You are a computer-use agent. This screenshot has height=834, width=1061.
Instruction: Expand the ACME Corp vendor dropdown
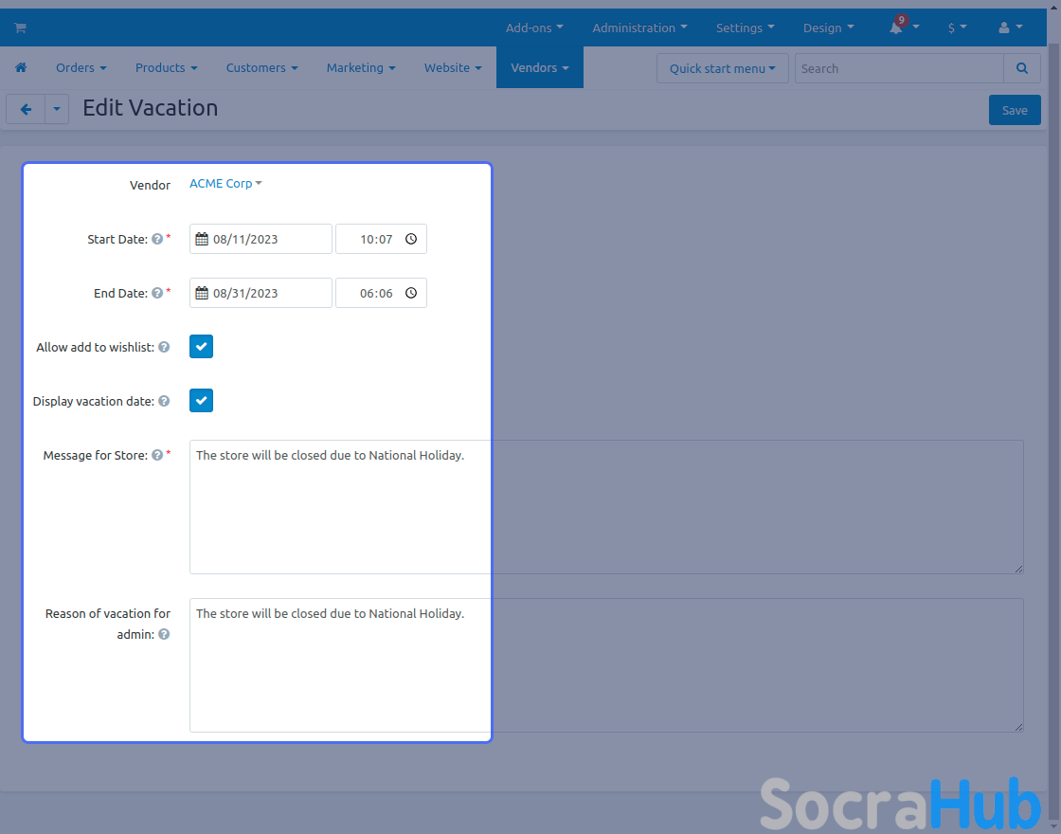[225, 184]
